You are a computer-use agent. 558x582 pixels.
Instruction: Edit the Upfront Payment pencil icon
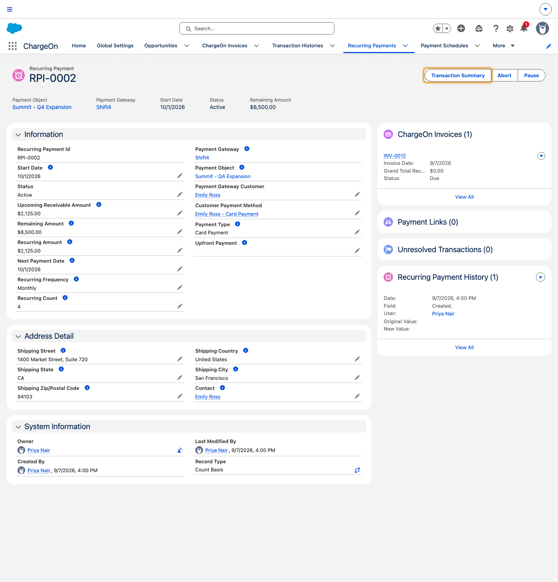coord(357,251)
